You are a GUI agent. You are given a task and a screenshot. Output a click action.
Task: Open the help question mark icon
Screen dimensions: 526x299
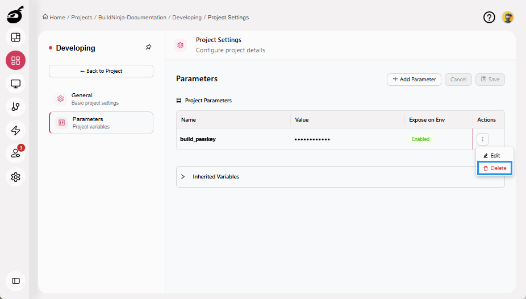489,18
